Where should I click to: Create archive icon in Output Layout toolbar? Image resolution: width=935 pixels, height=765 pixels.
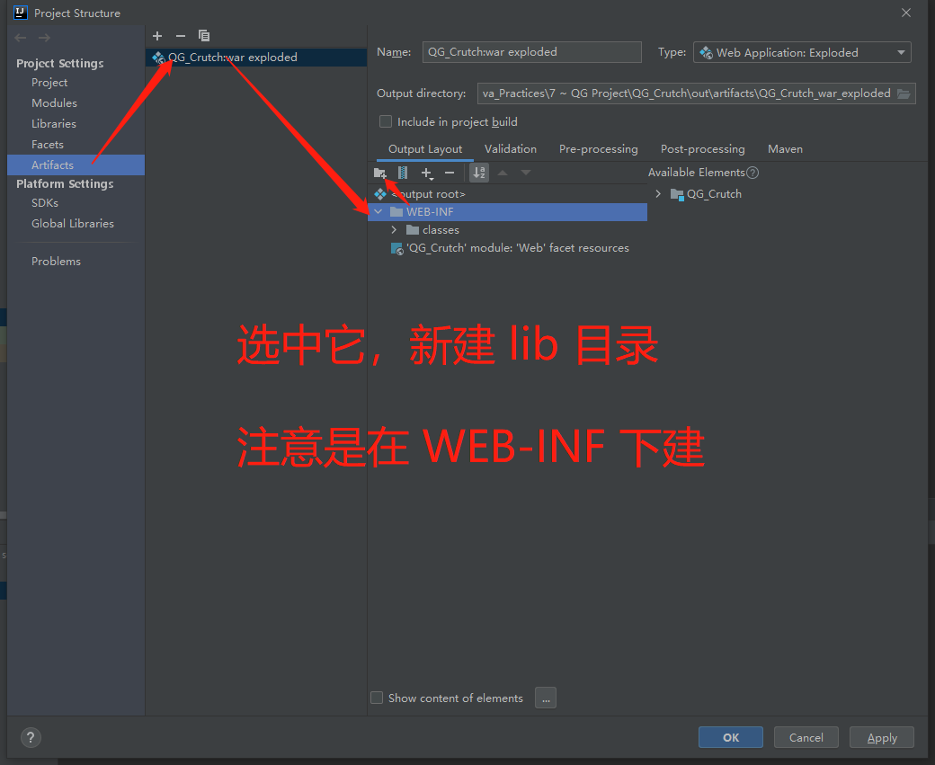click(403, 173)
